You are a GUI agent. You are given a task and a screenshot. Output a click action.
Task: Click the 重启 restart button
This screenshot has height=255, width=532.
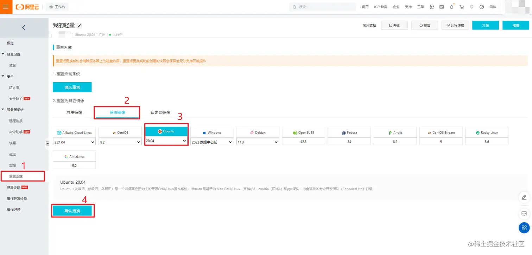[425, 25]
